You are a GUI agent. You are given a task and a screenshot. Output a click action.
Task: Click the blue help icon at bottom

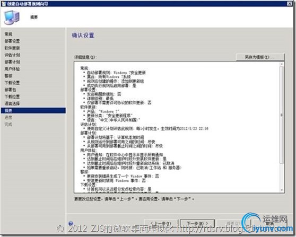coord(71,223)
